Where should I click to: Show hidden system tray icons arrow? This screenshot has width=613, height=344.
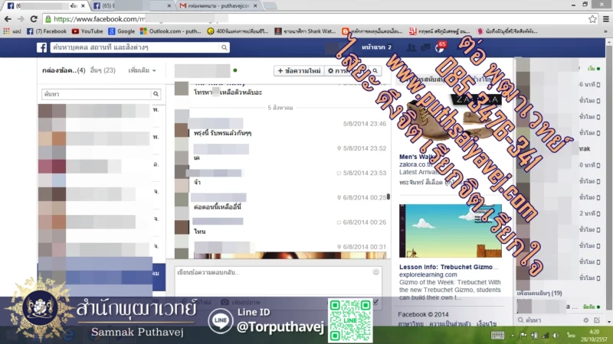point(513,336)
